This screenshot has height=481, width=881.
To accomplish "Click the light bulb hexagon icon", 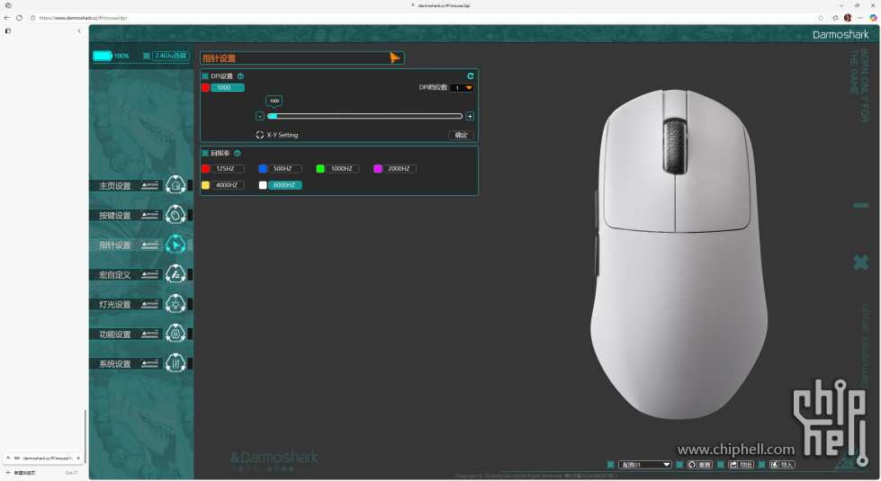I will [x=175, y=304].
